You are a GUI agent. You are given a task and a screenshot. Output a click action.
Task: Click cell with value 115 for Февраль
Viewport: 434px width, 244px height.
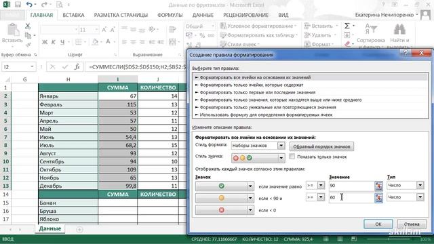(117, 104)
